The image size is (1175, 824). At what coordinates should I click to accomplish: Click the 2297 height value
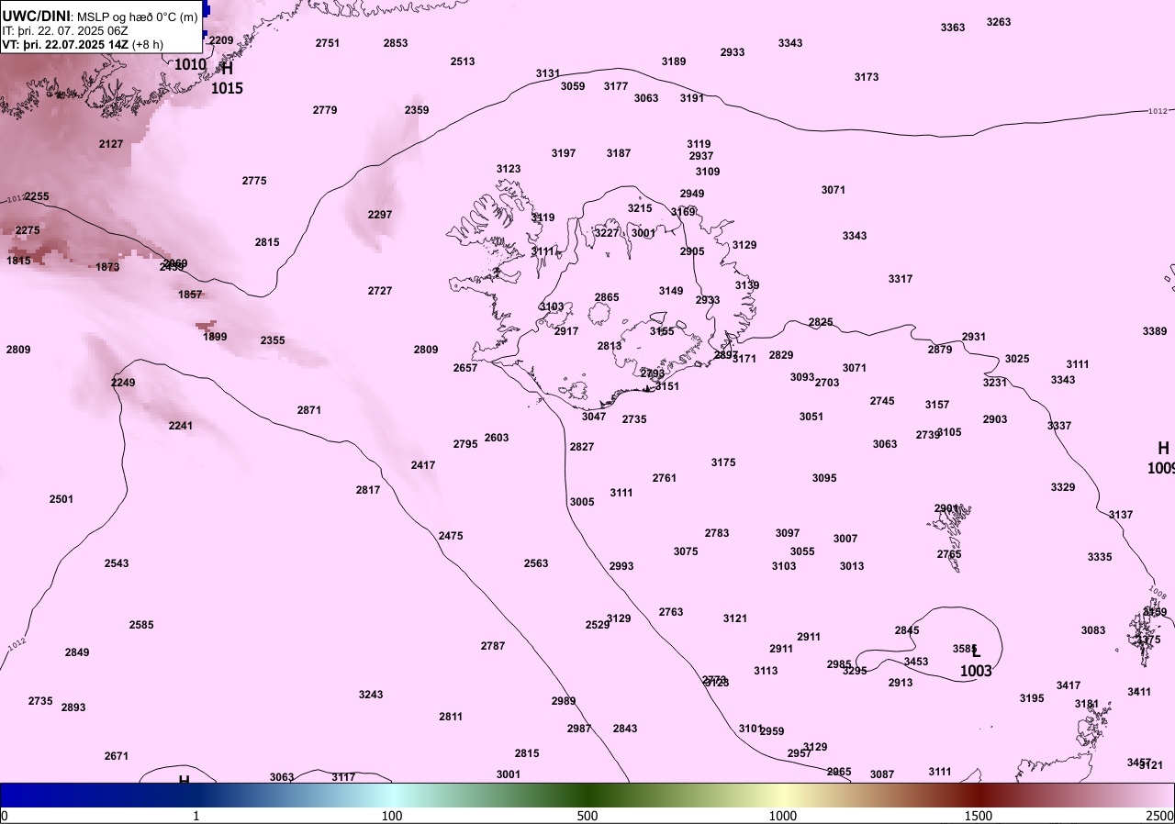pyautogui.click(x=380, y=215)
